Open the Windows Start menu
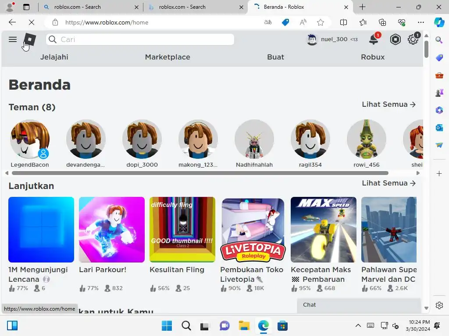Screen dimensions: 449x336 167,325
